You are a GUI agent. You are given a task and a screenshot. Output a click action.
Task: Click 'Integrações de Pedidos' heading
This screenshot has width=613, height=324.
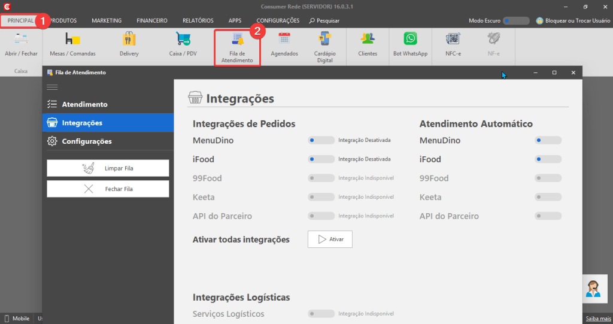244,123
